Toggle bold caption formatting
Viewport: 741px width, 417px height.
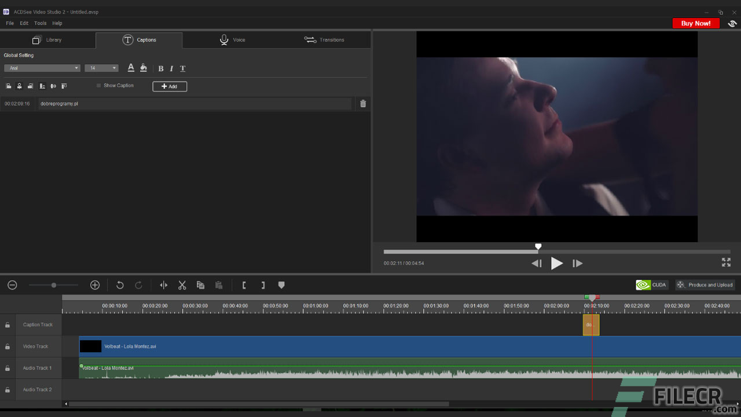tap(161, 68)
